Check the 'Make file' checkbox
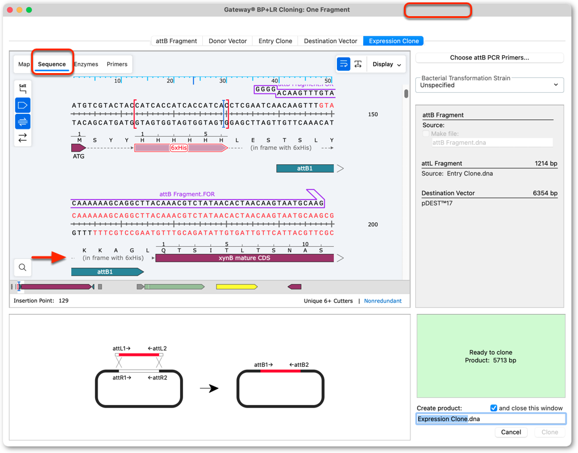The width and height of the screenshot is (578, 453). pyautogui.click(x=426, y=134)
